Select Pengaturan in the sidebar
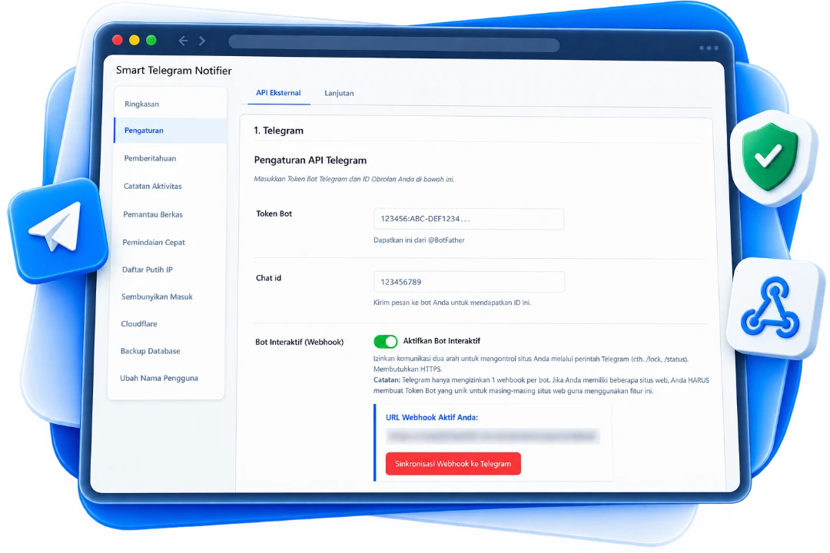This screenshot has width=830, height=553. click(170, 130)
